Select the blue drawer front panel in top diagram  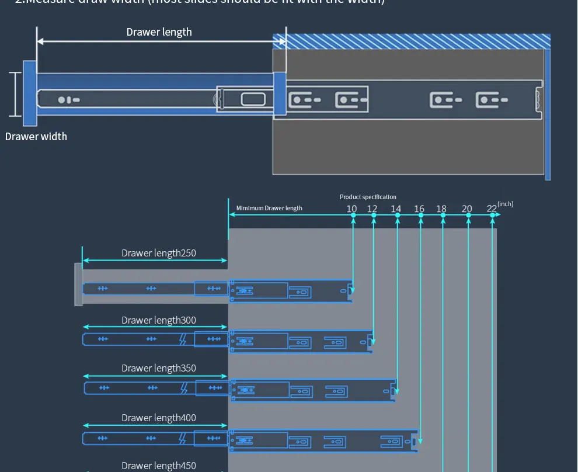[29, 93]
